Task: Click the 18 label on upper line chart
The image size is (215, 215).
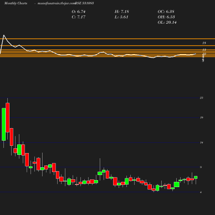Action: [204, 43]
